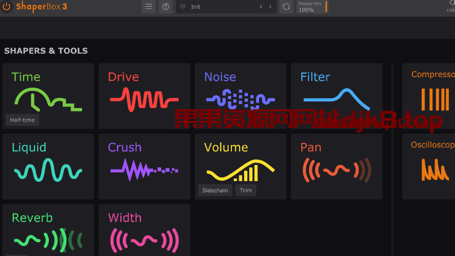Open the Oscilloscope tool

(428, 166)
